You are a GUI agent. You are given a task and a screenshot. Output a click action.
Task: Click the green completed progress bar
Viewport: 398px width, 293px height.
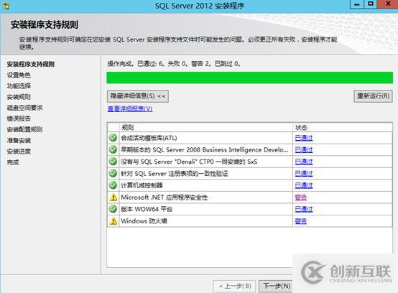(249, 78)
